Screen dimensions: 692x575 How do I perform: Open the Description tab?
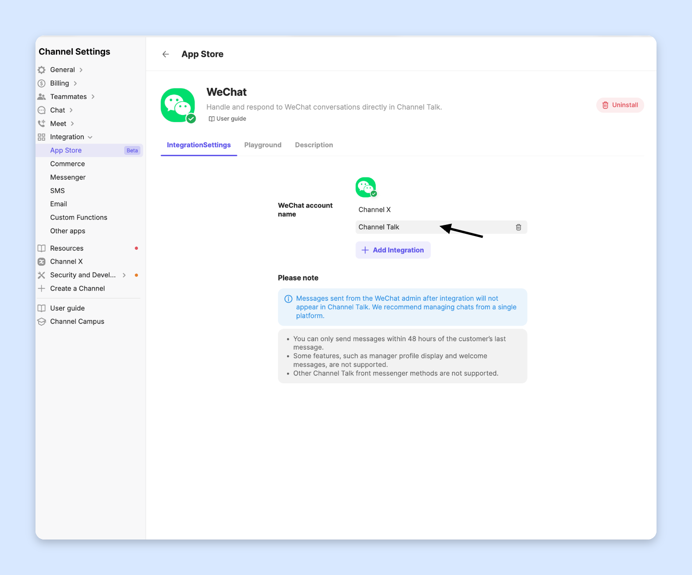point(314,145)
